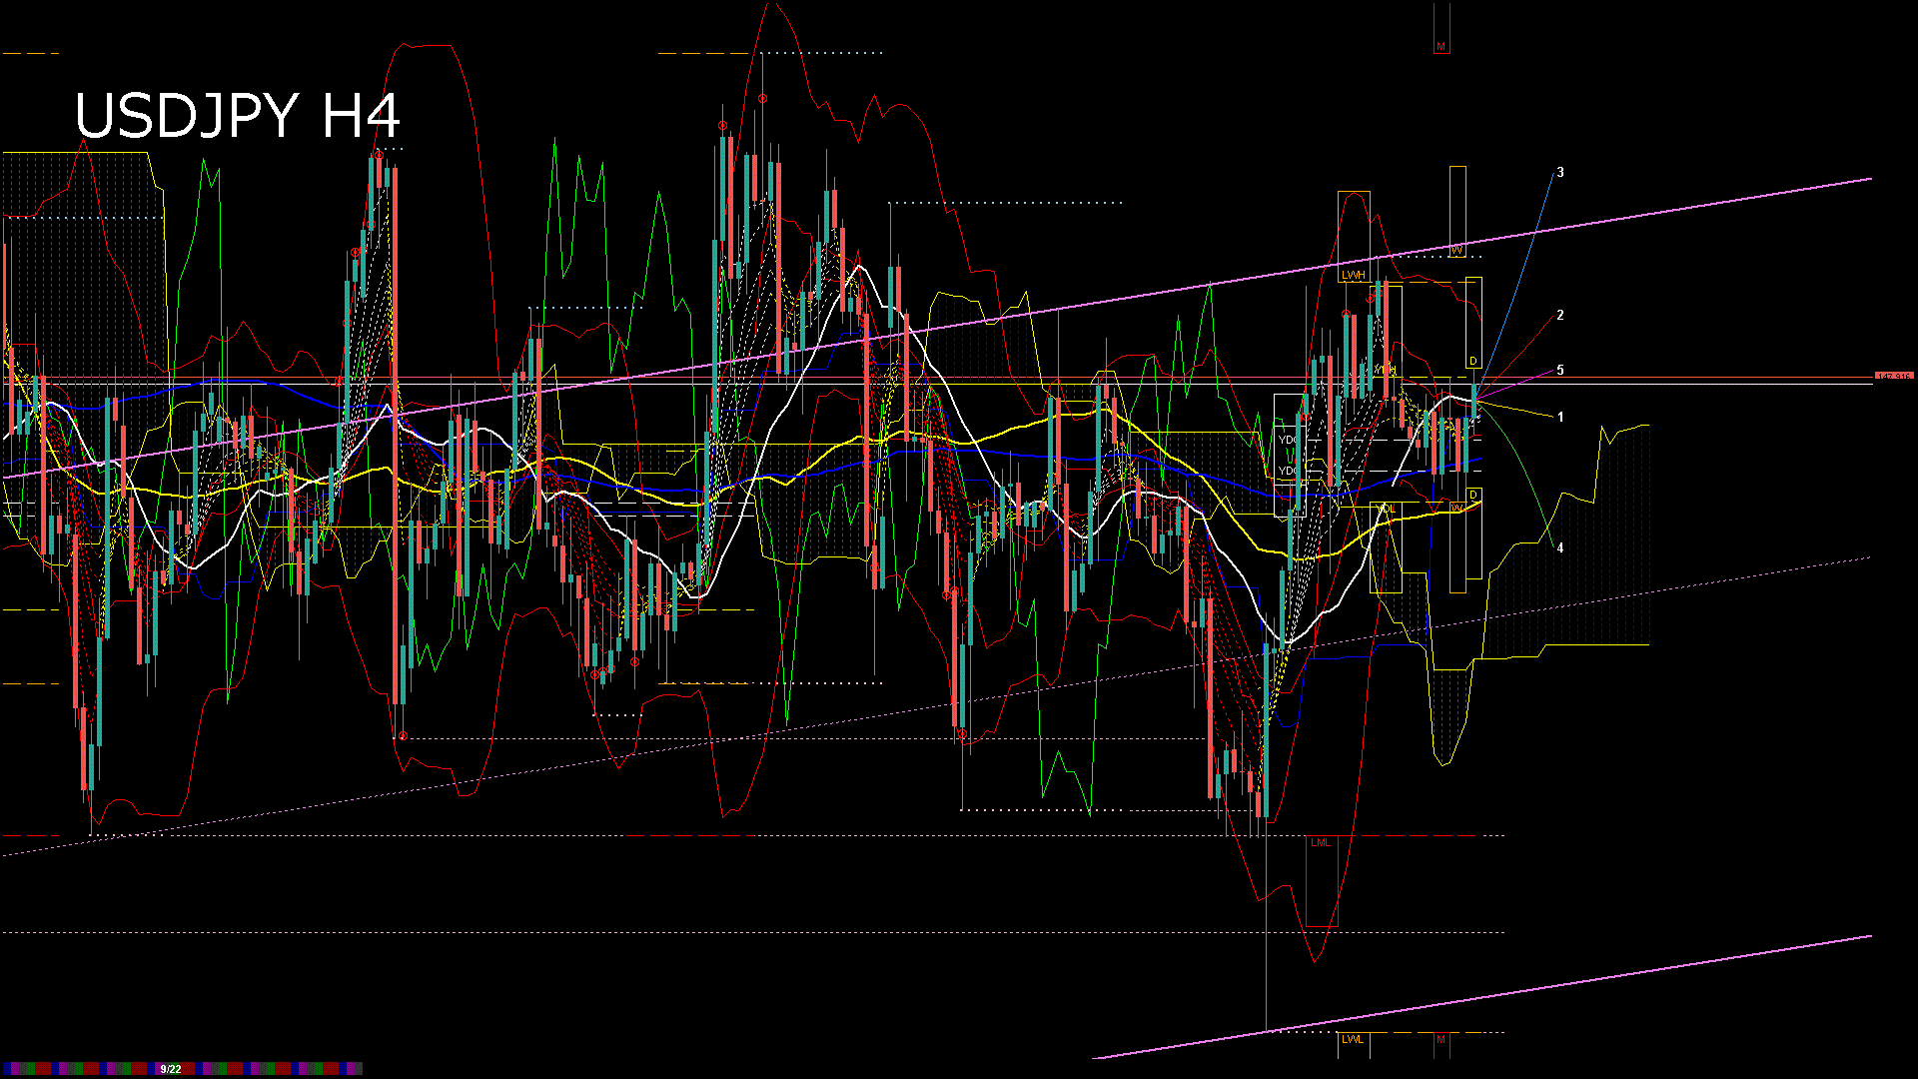Screen dimensions: 1918x1079
Task: Click the red LML level label
Action: (1321, 843)
